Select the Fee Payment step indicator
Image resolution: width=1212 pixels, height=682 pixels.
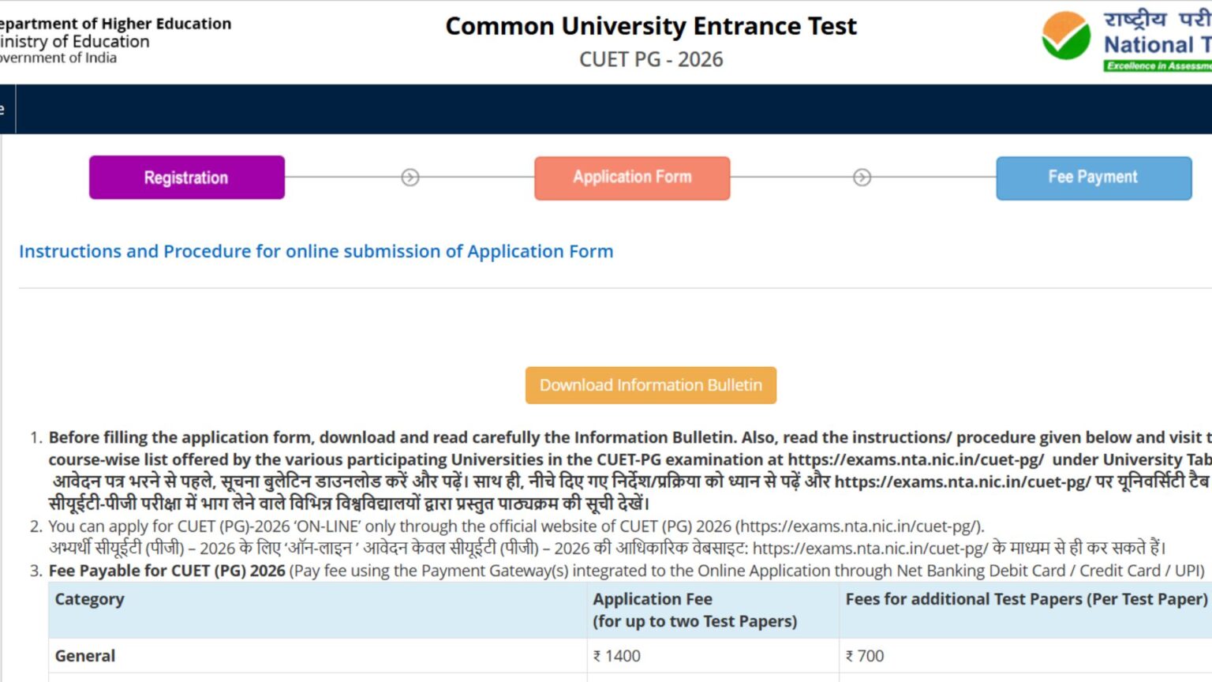pyautogui.click(x=1094, y=177)
